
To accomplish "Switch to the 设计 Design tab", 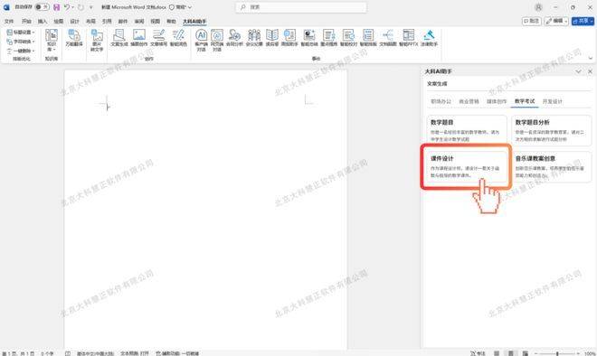I will (74, 22).
